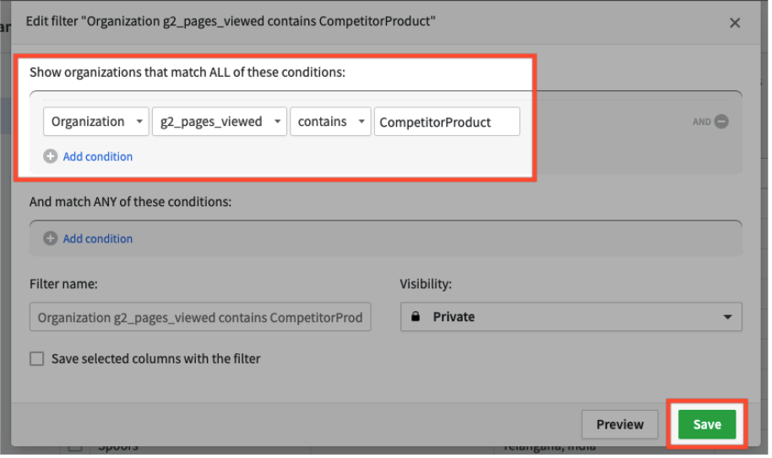Viewport: 772px width, 458px height.
Task: Click the CompetitorProduct value field
Action: pyautogui.click(x=447, y=122)
